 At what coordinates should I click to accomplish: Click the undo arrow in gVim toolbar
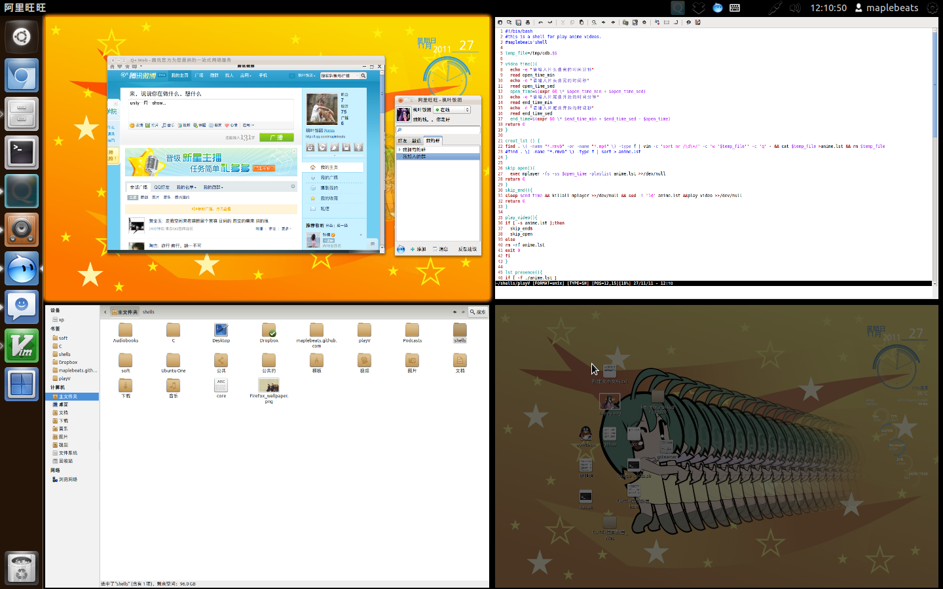tap(540, 22)
